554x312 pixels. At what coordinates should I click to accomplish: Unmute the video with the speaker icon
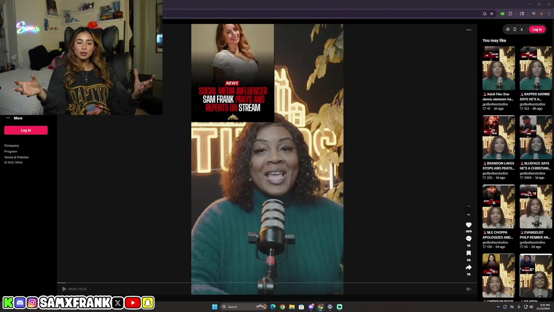tap(468, 289)
